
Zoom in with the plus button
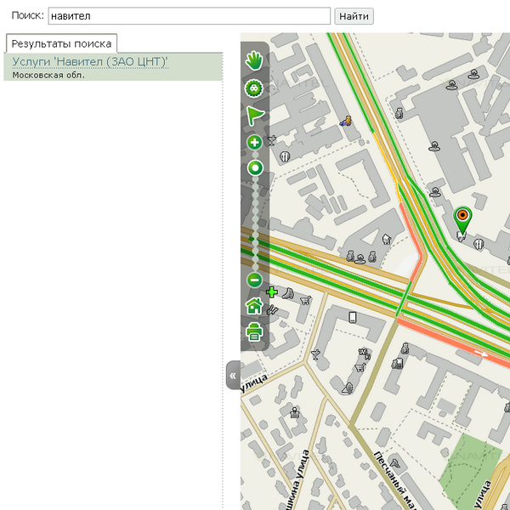click(x=254, y=143)
